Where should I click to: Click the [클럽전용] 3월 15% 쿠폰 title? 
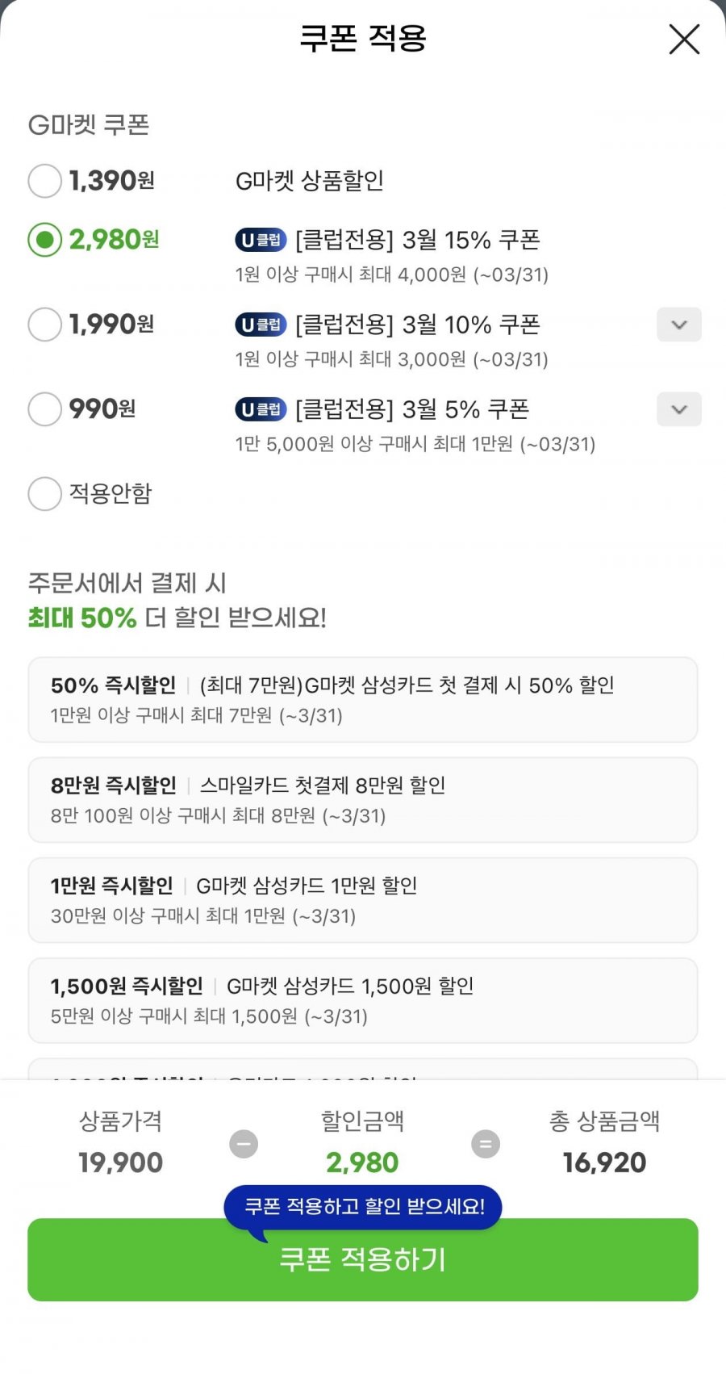coord(417,240)
